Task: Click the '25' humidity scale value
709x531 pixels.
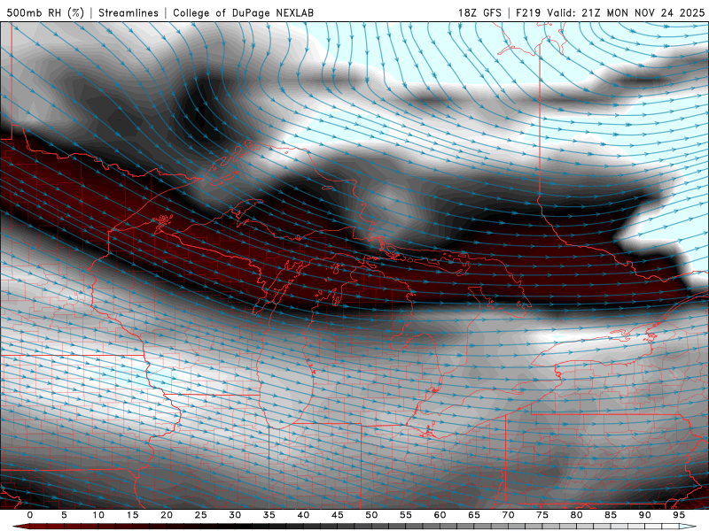Action: [201, 515]
